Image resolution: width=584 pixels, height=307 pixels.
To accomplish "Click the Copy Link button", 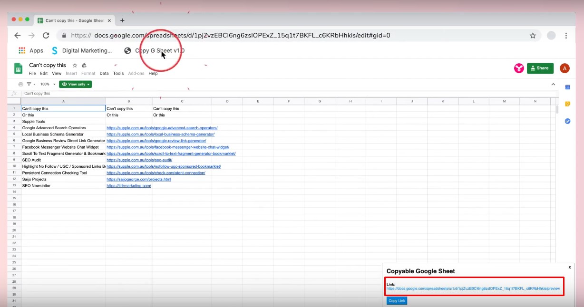I will click(x=397, y=301).
